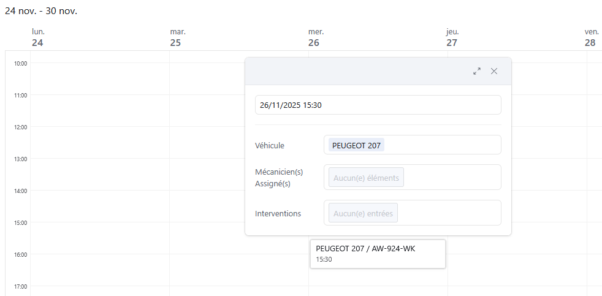Select the PEUGEOT 207 vehicle tag

pos(357,145)
